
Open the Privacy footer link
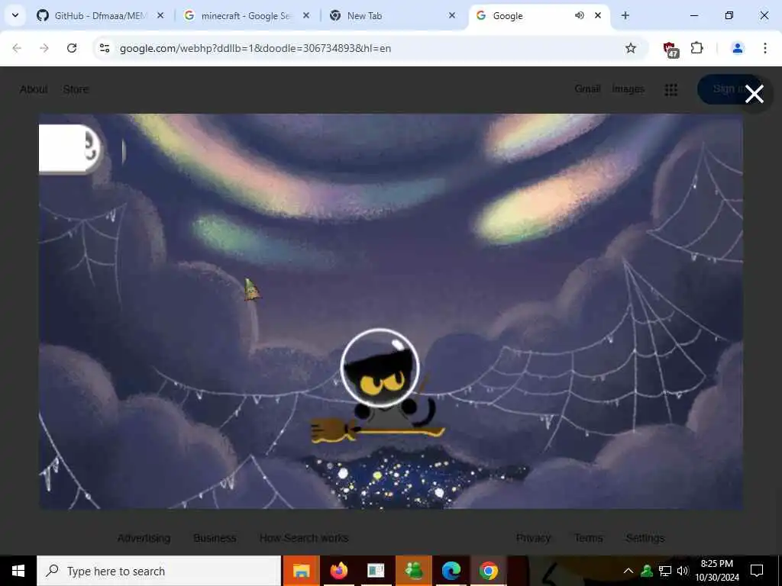point(533,538)
